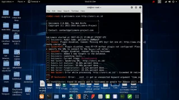
Task: Select the fluxion-master locked folder
Action: (x=17, y=54)
